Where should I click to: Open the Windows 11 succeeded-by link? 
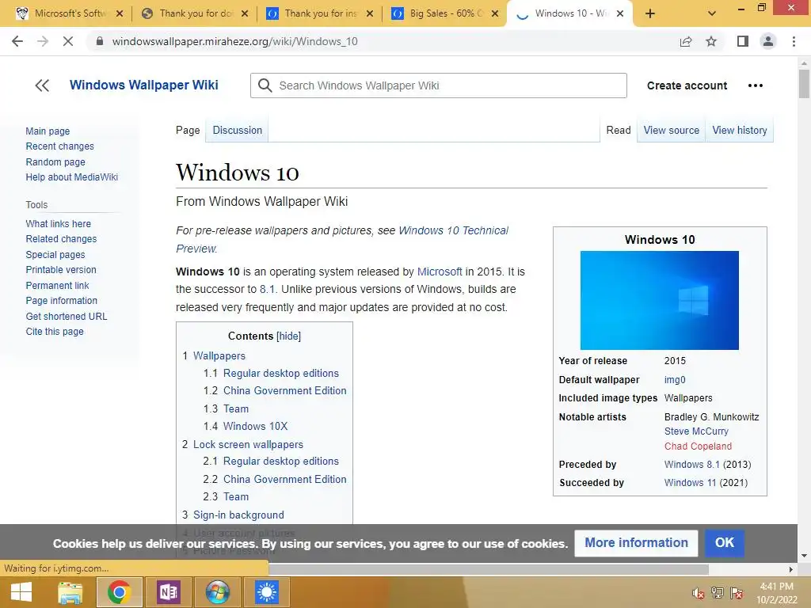click(690, 483)
